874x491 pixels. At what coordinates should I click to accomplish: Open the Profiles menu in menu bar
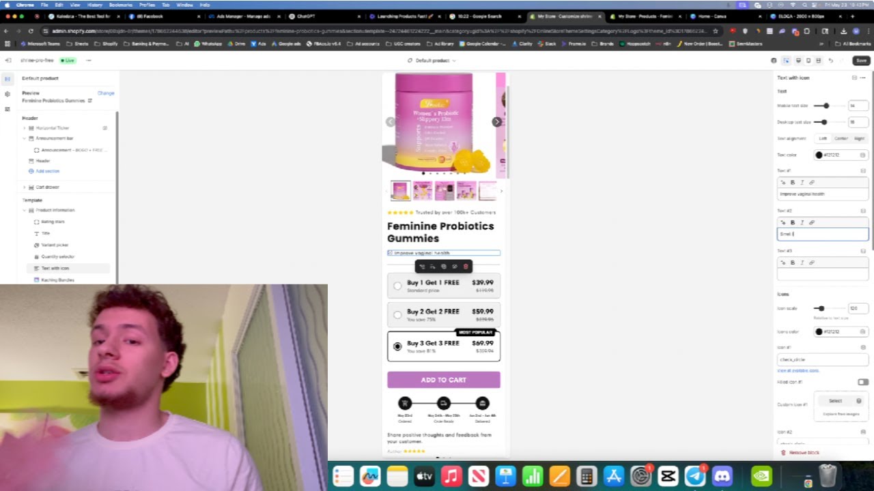click(x=147, y=5)
